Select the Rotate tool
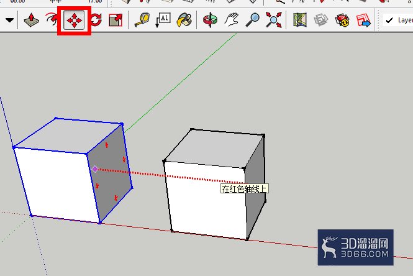The height and width of the screenshot is (276, 413). (x=96, y=20)
